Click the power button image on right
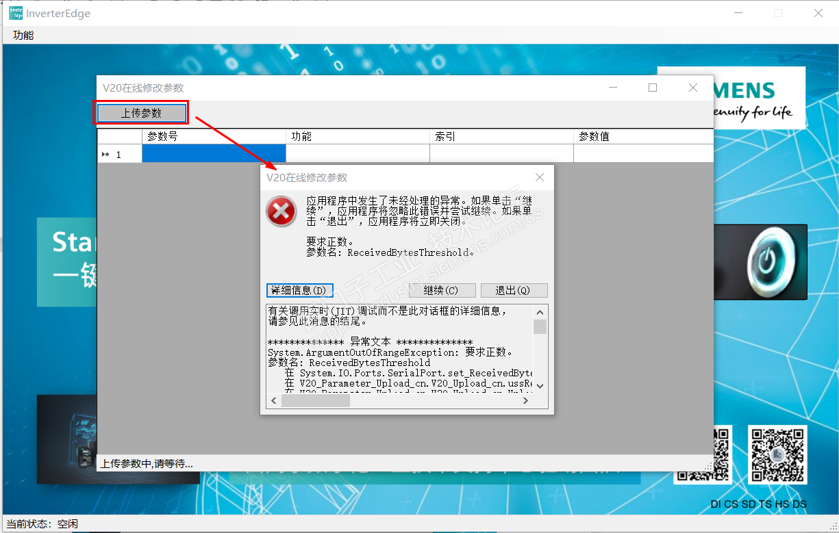 [768, 263]
